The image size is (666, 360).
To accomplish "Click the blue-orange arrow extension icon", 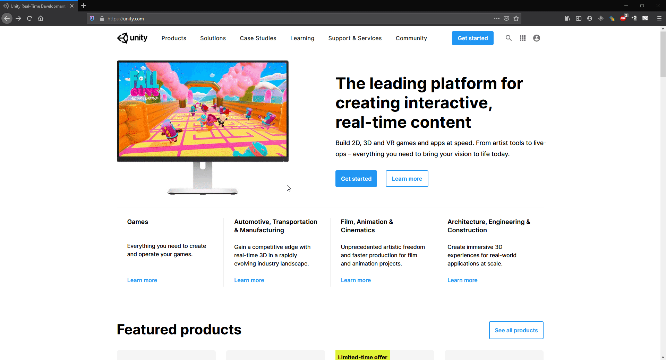I will (x=612, y=18).
